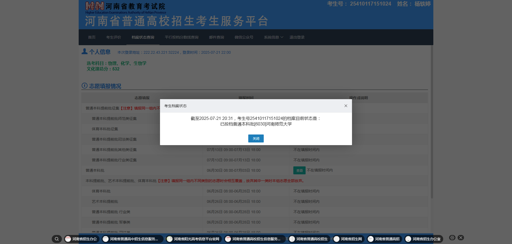Click the info icon beside 志愿填报情况
512x244 pixels.
pyautogui.click(x=85, y=86)
